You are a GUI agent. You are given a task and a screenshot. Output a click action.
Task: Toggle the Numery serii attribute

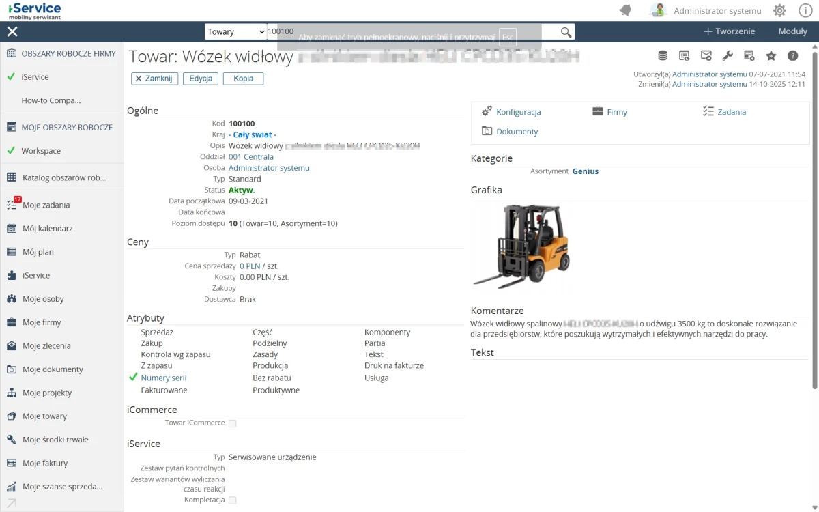click(164, 378)
